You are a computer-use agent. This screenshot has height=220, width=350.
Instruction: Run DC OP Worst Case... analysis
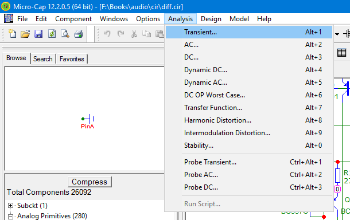(x=249, y=95)
